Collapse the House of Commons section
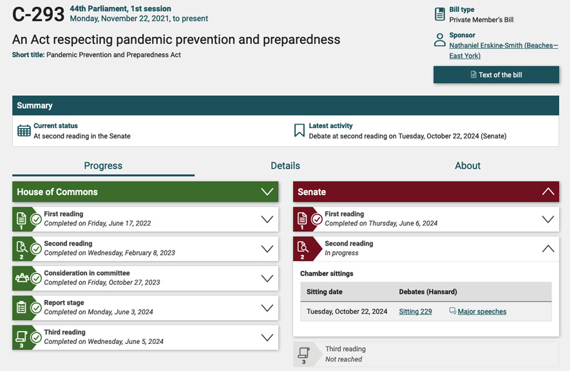 267,192
